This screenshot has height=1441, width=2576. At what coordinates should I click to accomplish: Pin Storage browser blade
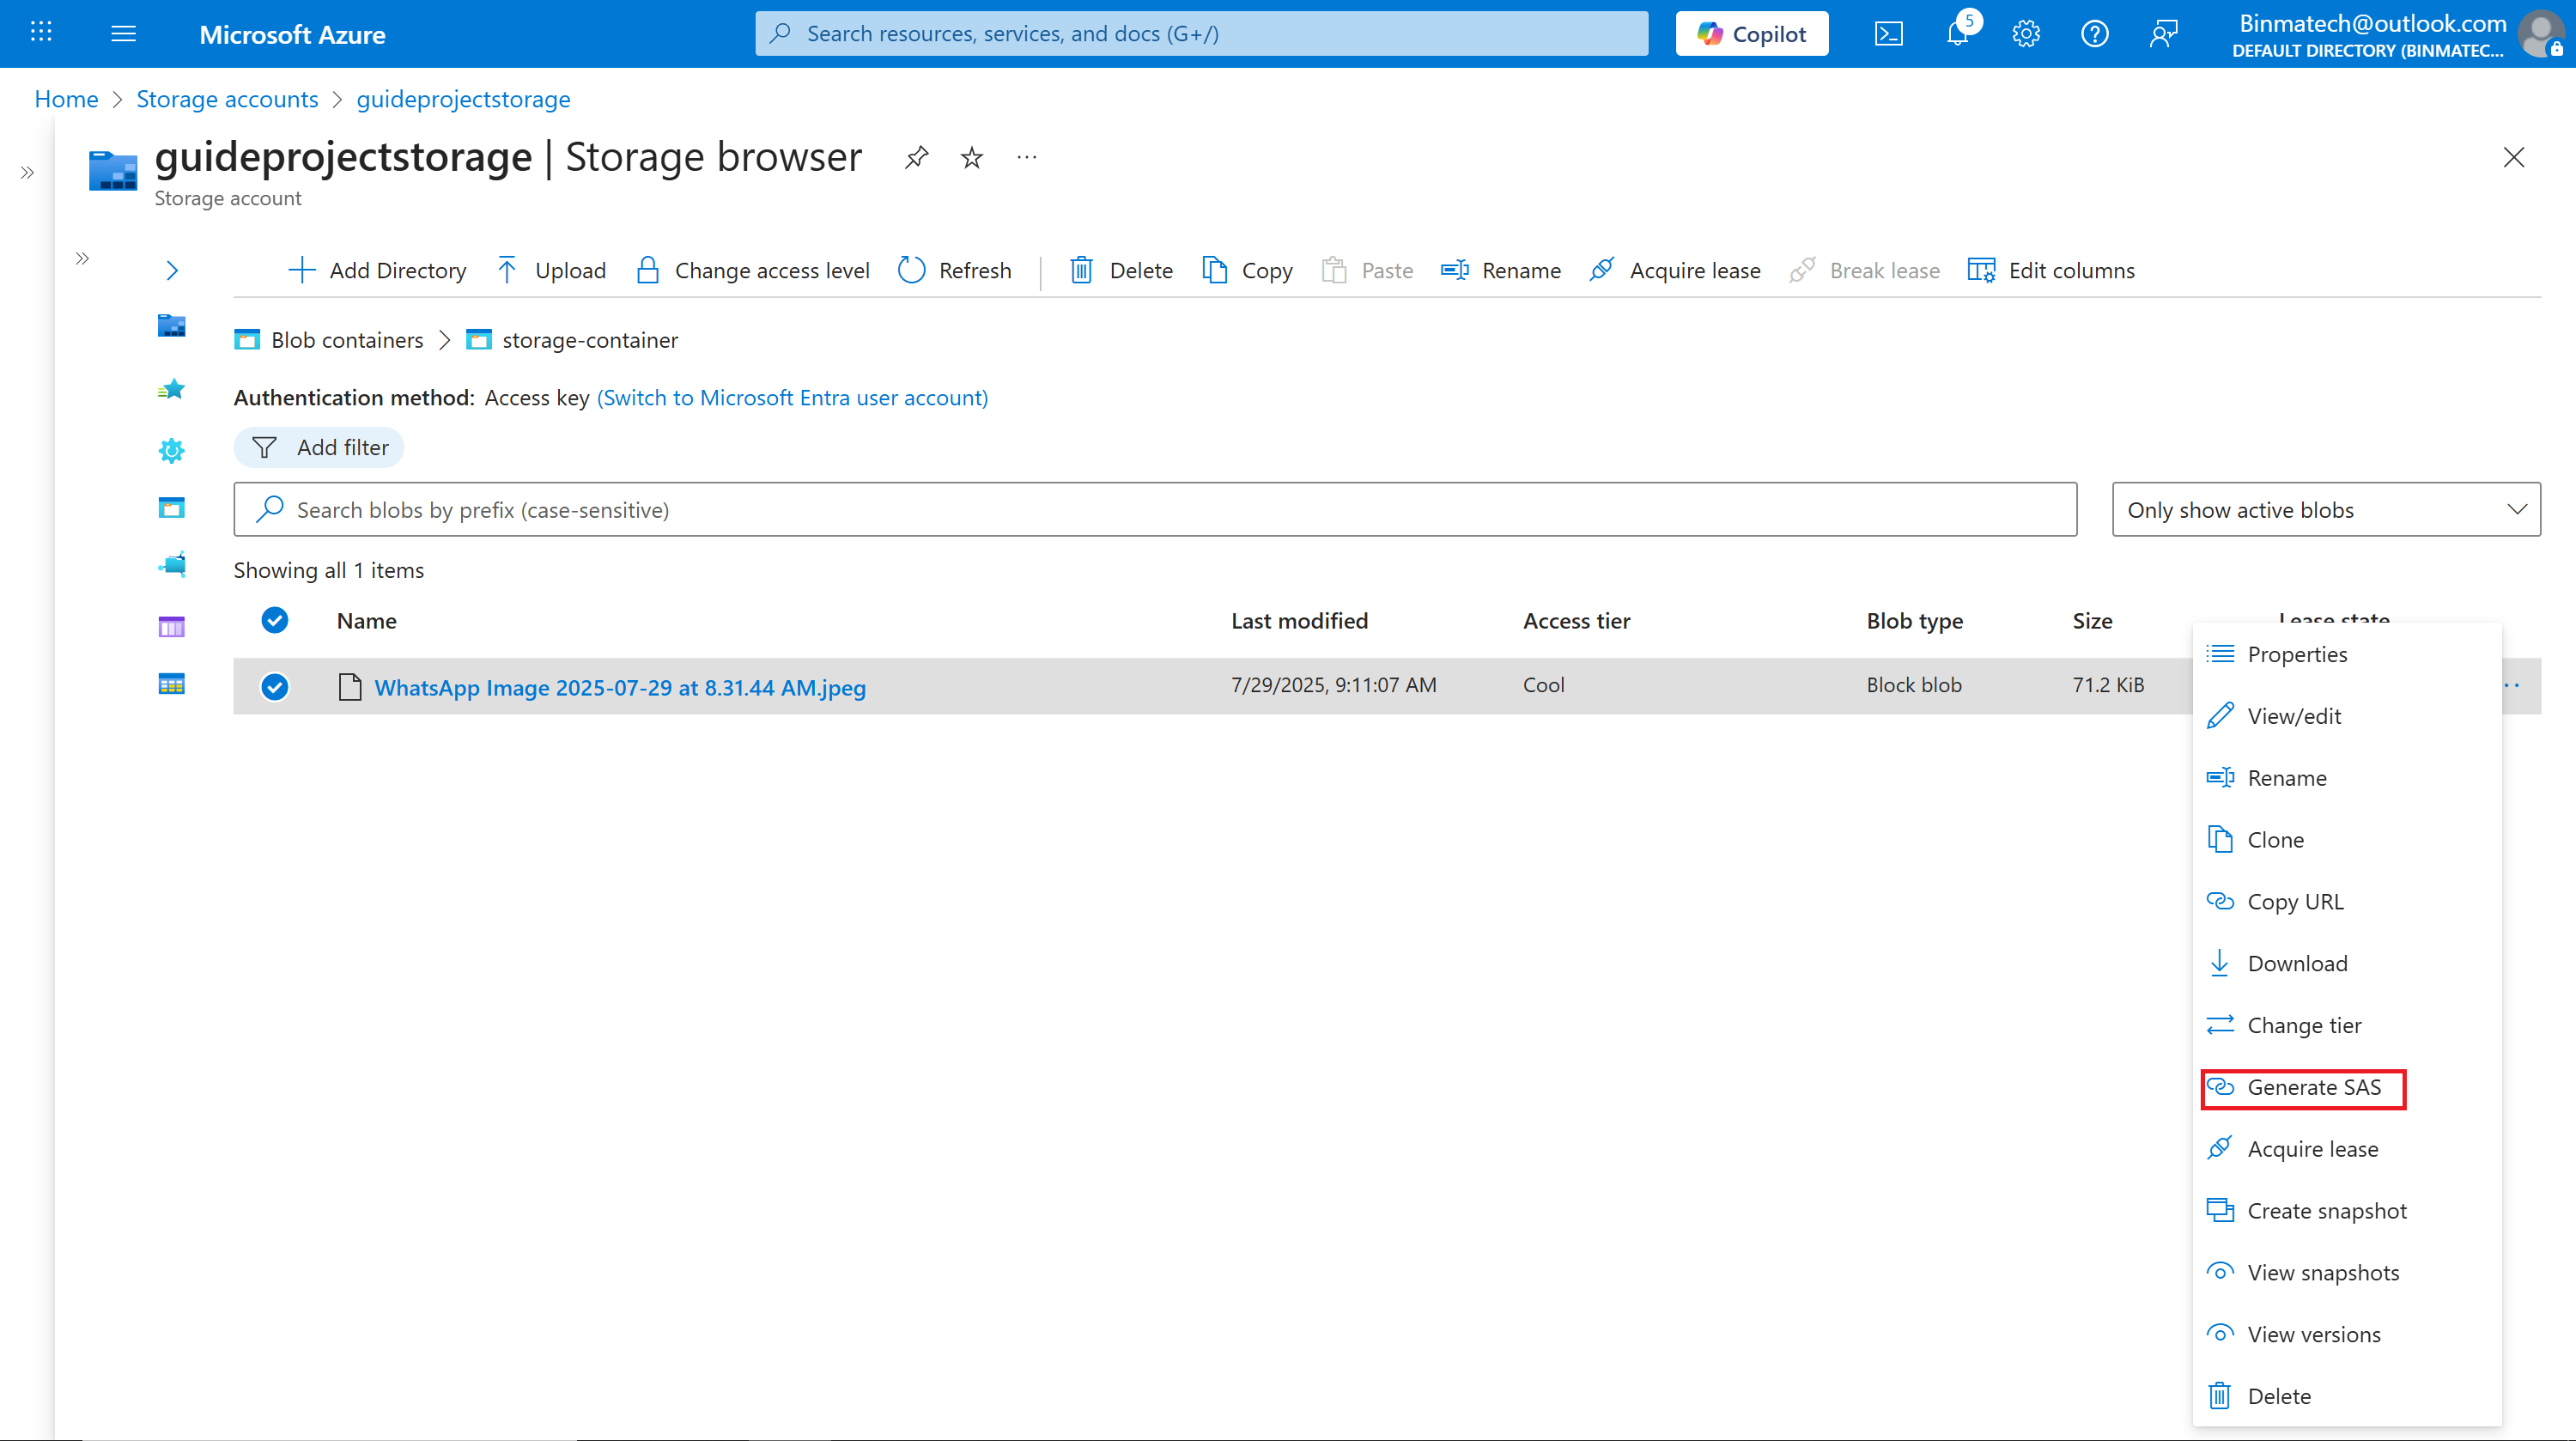click(x=916, y=157)
